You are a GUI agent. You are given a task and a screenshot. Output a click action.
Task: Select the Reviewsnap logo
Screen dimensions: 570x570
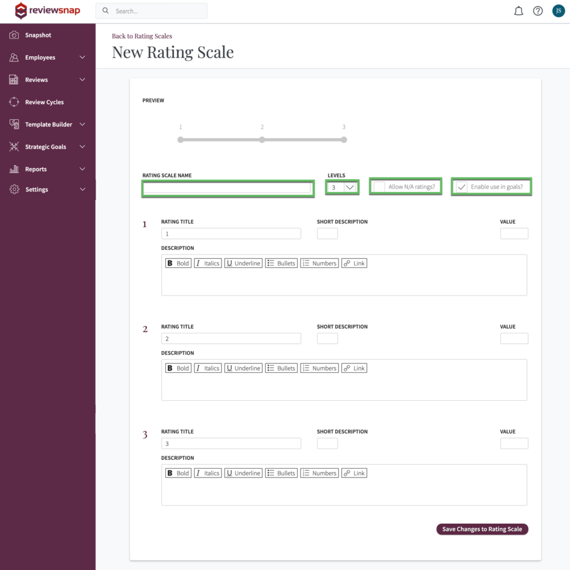47,11
